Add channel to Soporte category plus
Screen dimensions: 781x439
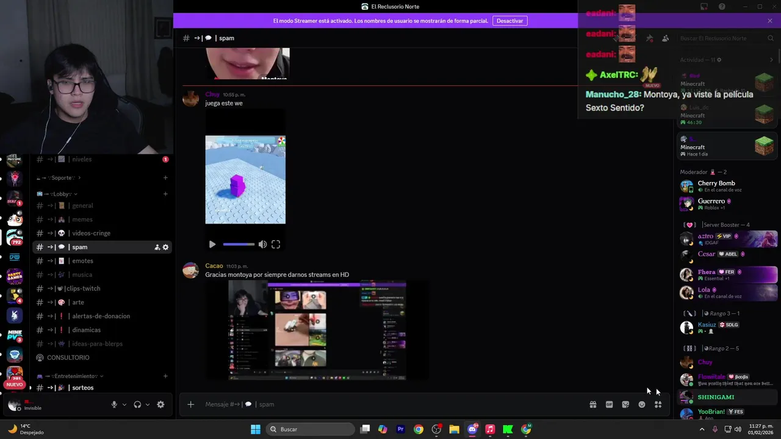165,177
